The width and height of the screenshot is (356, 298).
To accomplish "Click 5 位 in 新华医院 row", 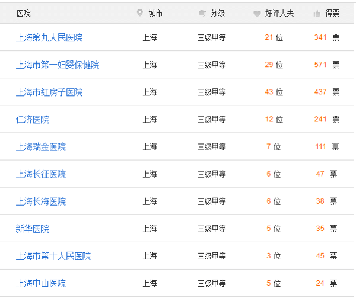I will tap(274, 229).
